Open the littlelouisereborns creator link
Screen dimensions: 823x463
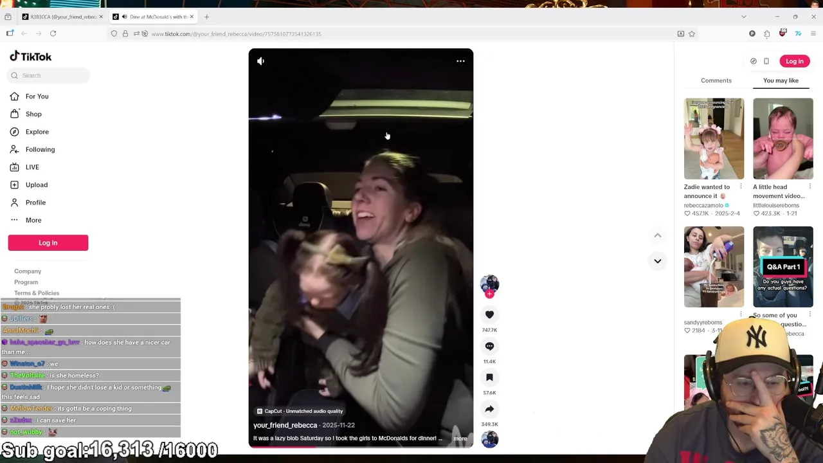coord(776,205)
